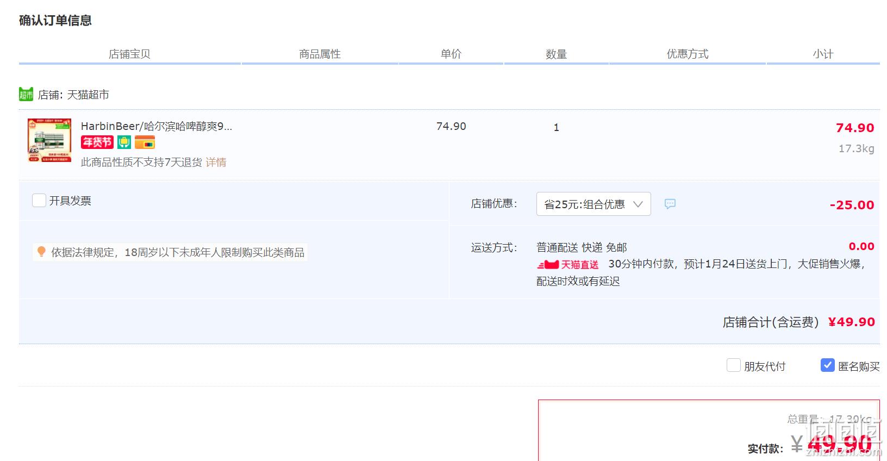Click the 普通配送 快递 免邮 shipping option text
Screen dimensions: 887x461
click(x=582, y=247)
